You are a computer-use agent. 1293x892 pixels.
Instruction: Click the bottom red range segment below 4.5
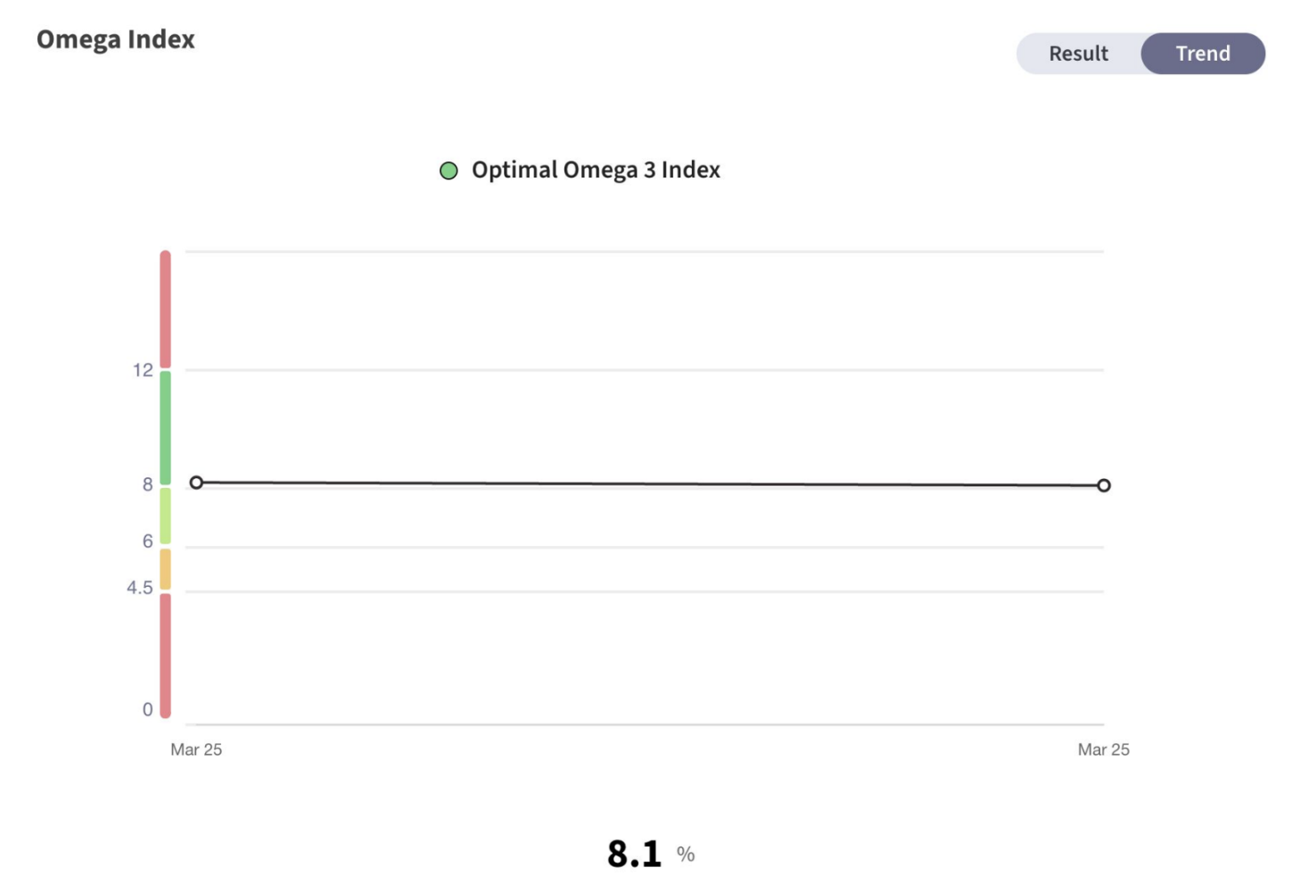point(165,656)
